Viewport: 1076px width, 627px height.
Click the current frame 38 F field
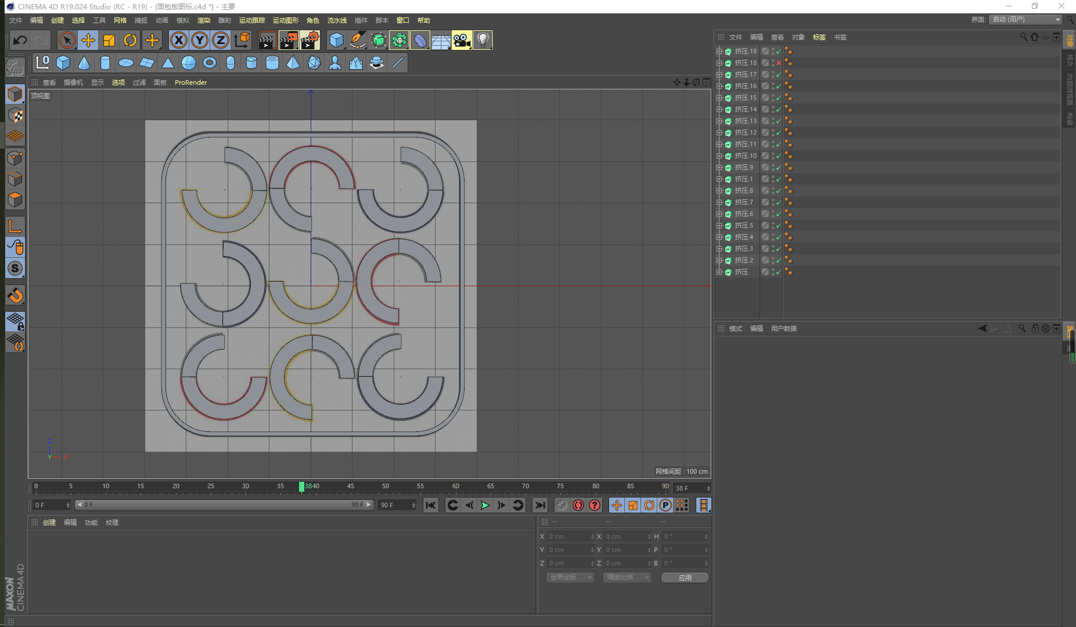[692, 488]
